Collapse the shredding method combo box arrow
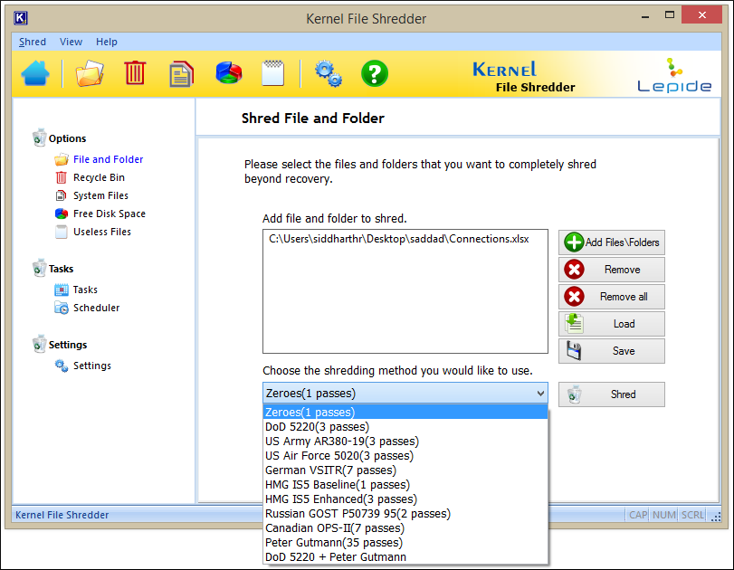 pyautogui.click(x=540, y=394)
